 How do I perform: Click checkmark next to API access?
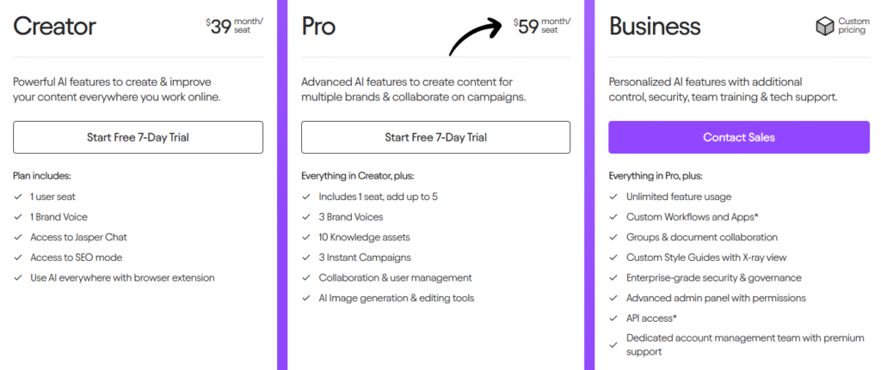pyautogui.click(x=613, y=318)
